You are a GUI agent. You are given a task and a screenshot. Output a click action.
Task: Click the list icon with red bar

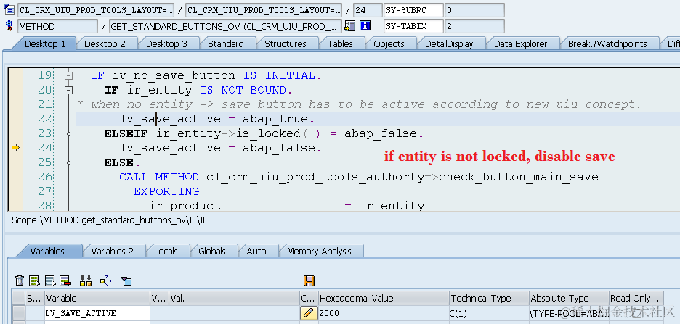tap(65, 281)
